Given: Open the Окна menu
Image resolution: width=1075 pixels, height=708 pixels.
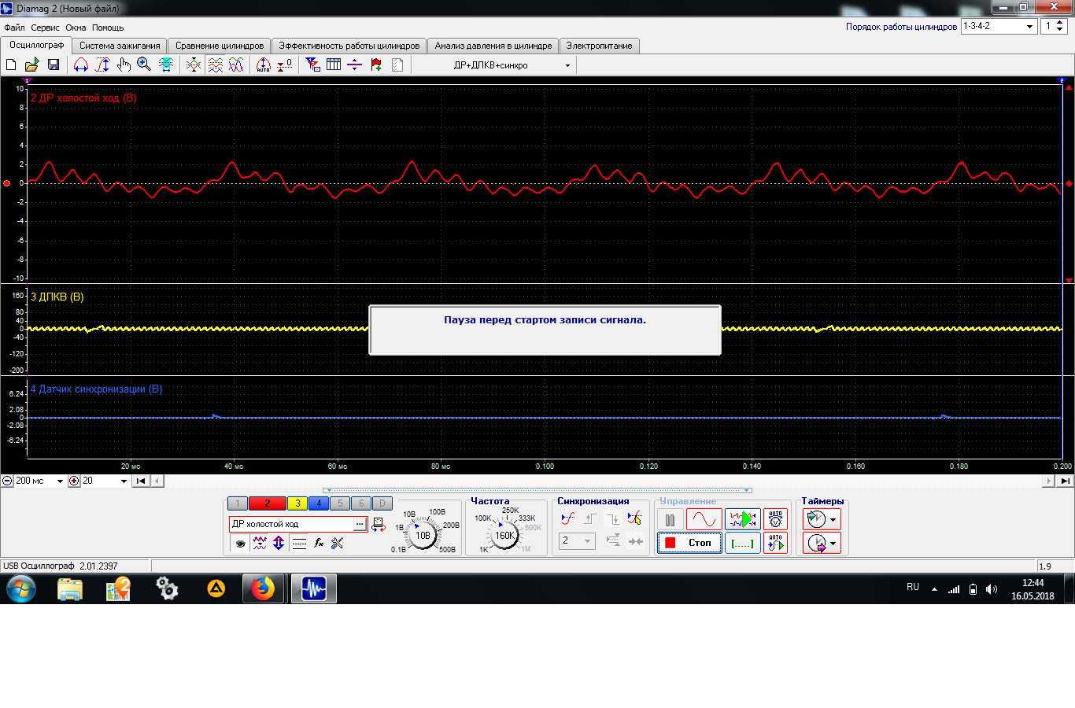Looking at the screenshot, I should coord(76,28).
